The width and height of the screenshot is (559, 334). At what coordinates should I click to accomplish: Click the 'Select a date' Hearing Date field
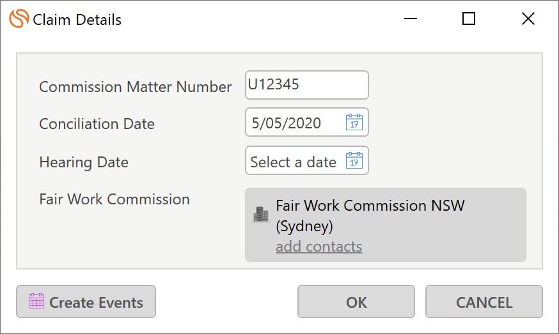point(306,160)
